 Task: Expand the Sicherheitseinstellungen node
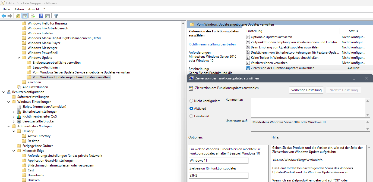click(14, 112)
